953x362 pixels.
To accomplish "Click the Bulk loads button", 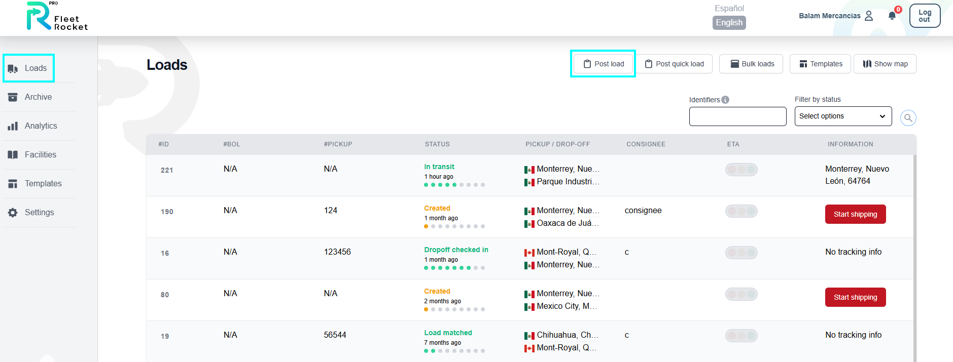I will point(751,64).
